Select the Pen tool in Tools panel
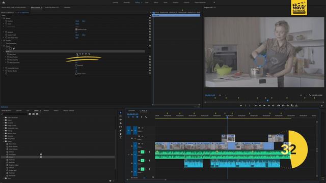Screen dimensions: 326x183 [x=121, y=130]
